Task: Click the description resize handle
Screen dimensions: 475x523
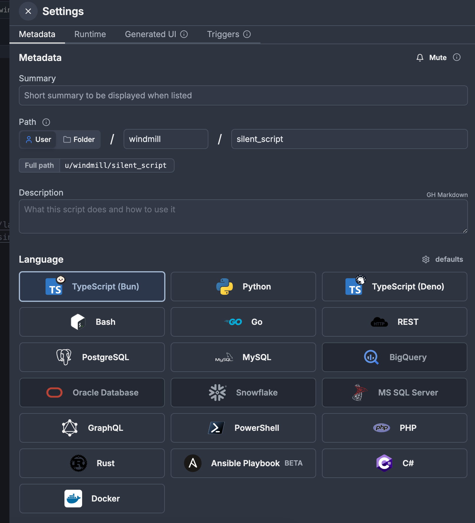Action: (x=465, y=231)
